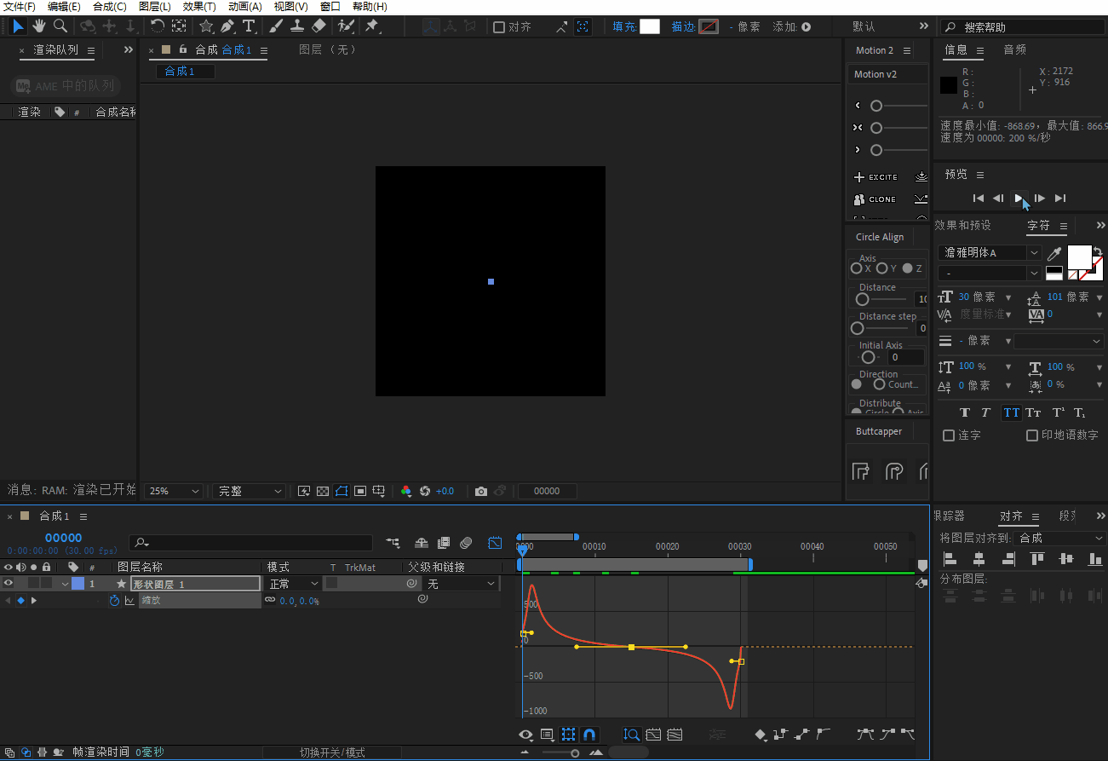This screenshot has height=761, width=1108.
Task: Hide 形状图层 1 with eye toggle
Action: [9, 584]
